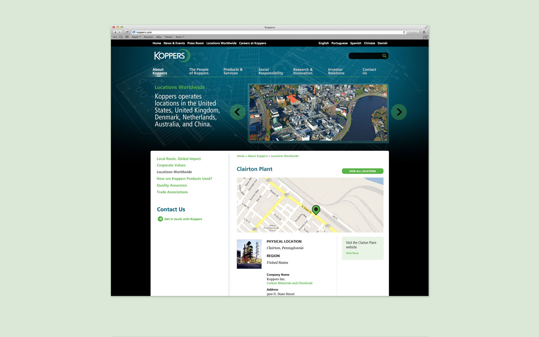
Task: Open Quality Assurance sidebar link
Action: tap(171, 185)
